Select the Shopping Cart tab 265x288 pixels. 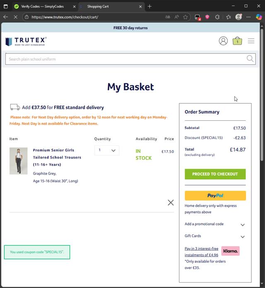pyautogui.click(x=111, y=6)
